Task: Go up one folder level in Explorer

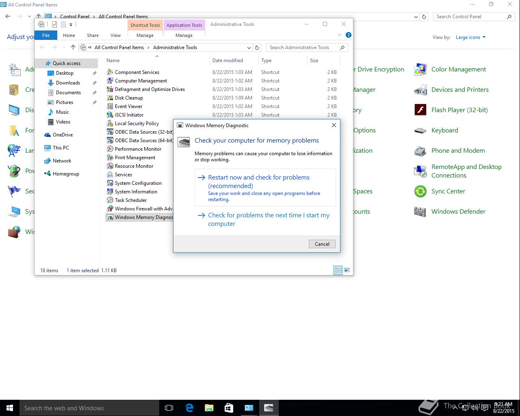Action: [73, 48]
